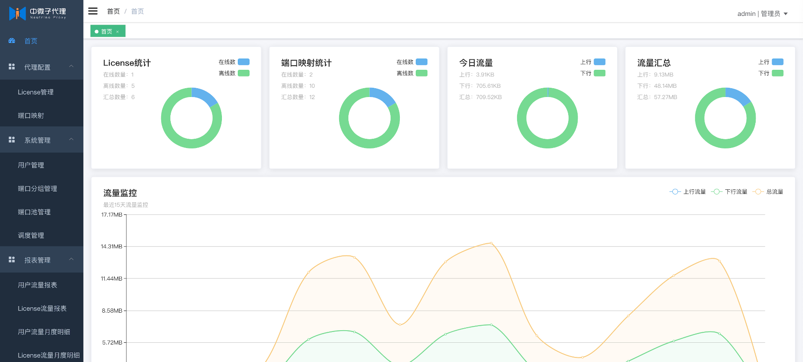Screen dimensions: 803x362
Task: Click the 端口映射统计 card title
Action: [x=306, y=63]
